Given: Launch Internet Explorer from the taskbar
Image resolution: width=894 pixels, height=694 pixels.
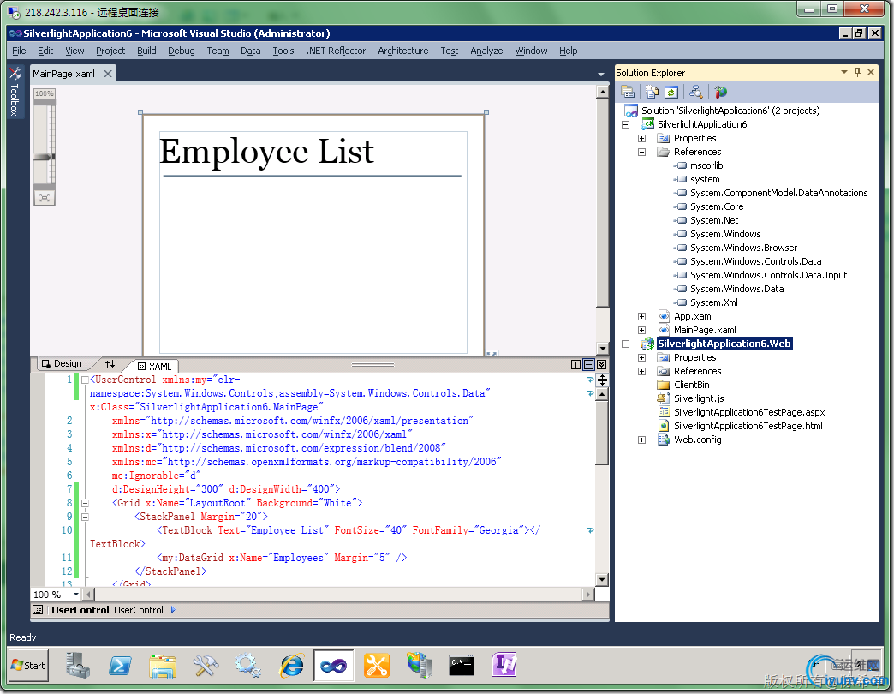Looking at the screenshot, I should [x=292, y=665].
